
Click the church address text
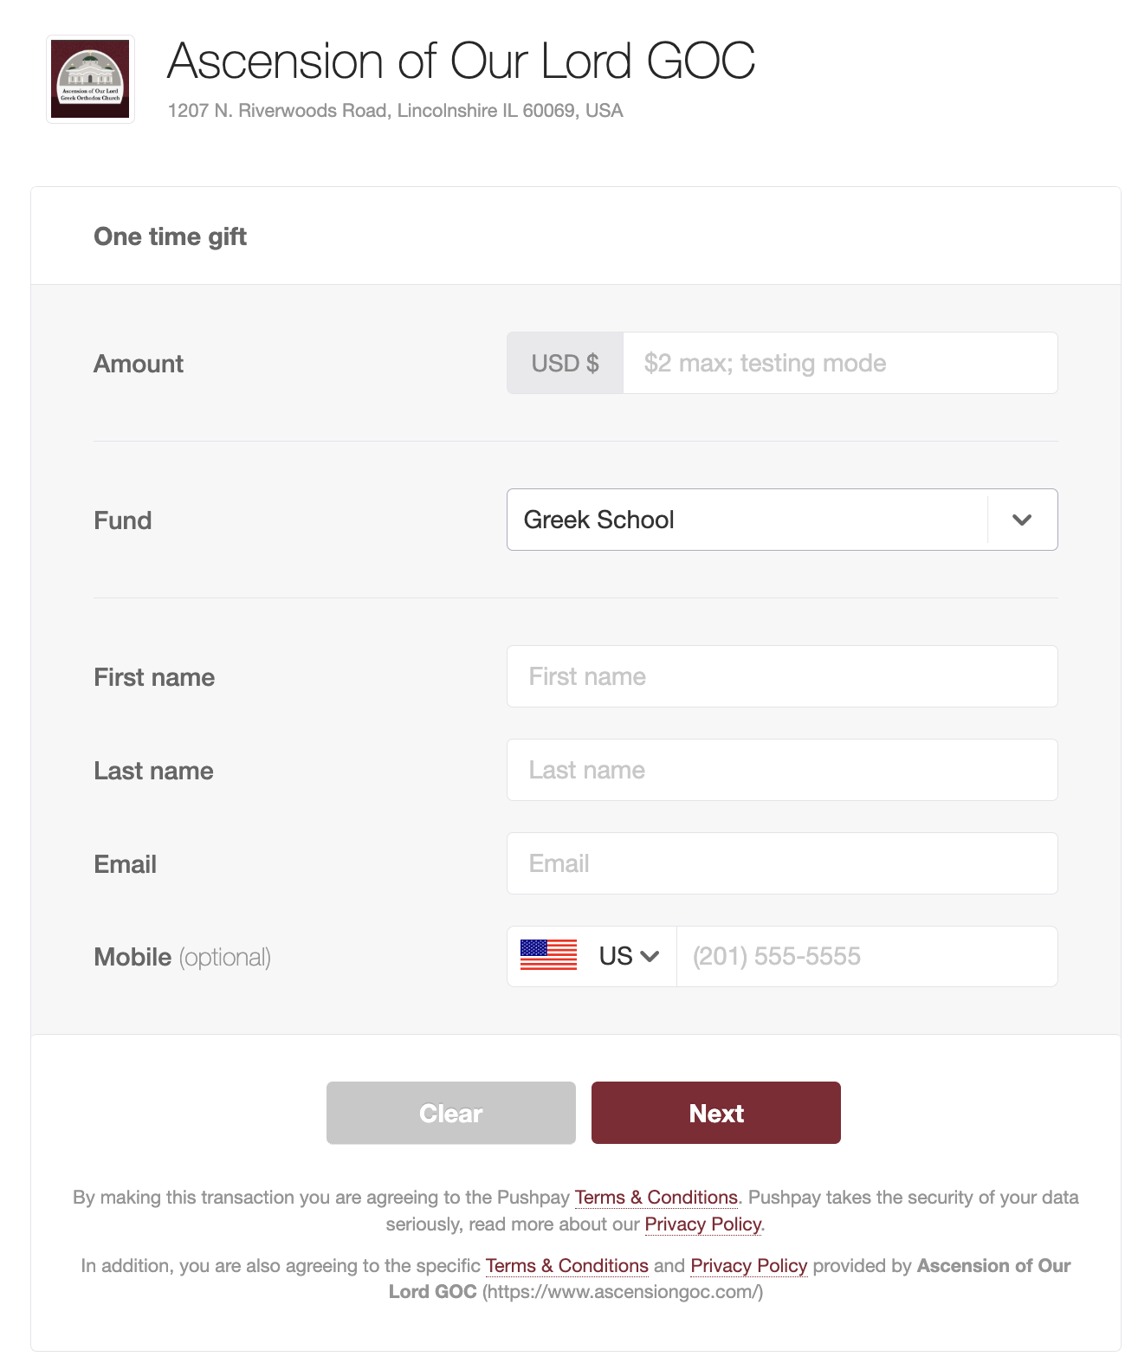395,111
